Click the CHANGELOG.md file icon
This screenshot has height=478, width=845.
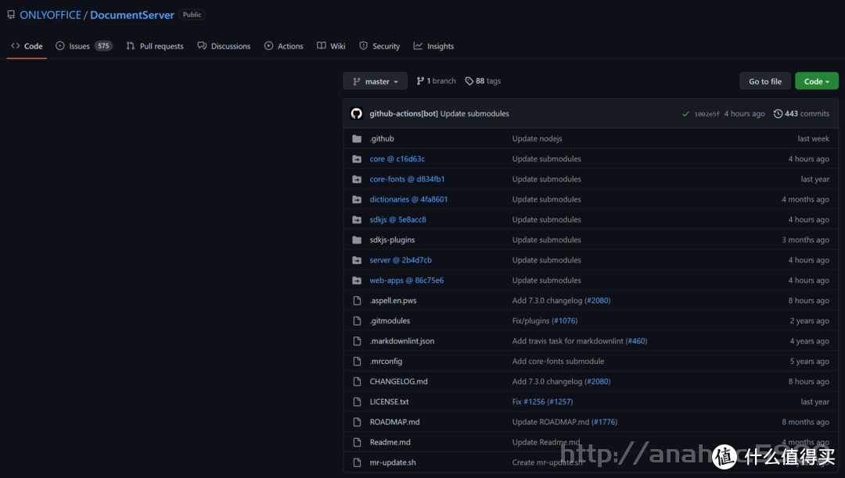point(357,382)
